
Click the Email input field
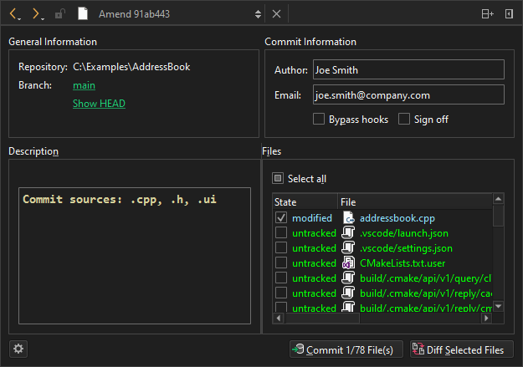[x=408, y=95]
